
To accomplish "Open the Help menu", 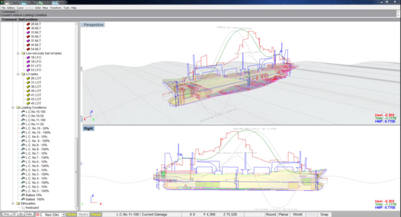I will 74,8.
